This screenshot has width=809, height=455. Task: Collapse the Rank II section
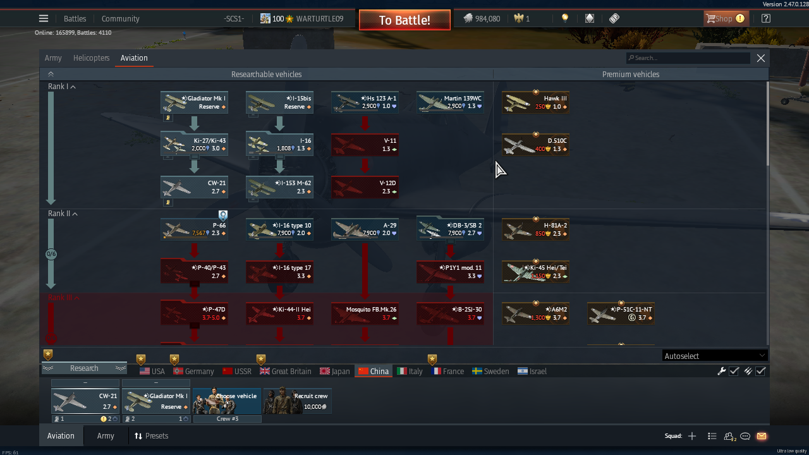tap(63, 214)
